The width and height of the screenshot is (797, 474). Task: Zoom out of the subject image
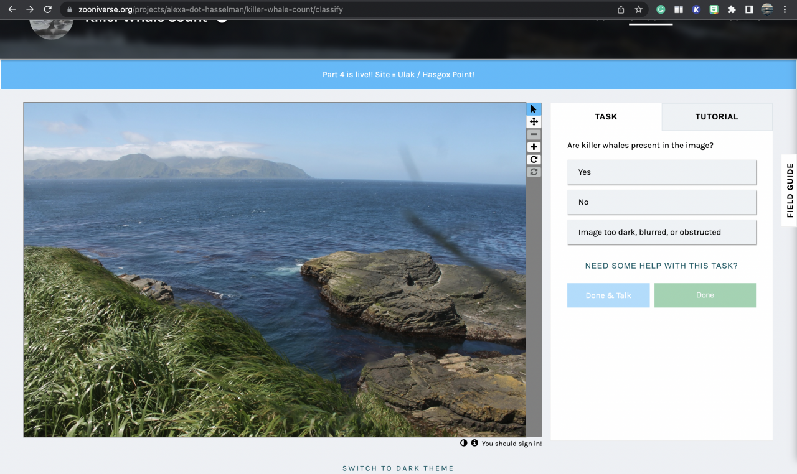click(x=534, y=134)
